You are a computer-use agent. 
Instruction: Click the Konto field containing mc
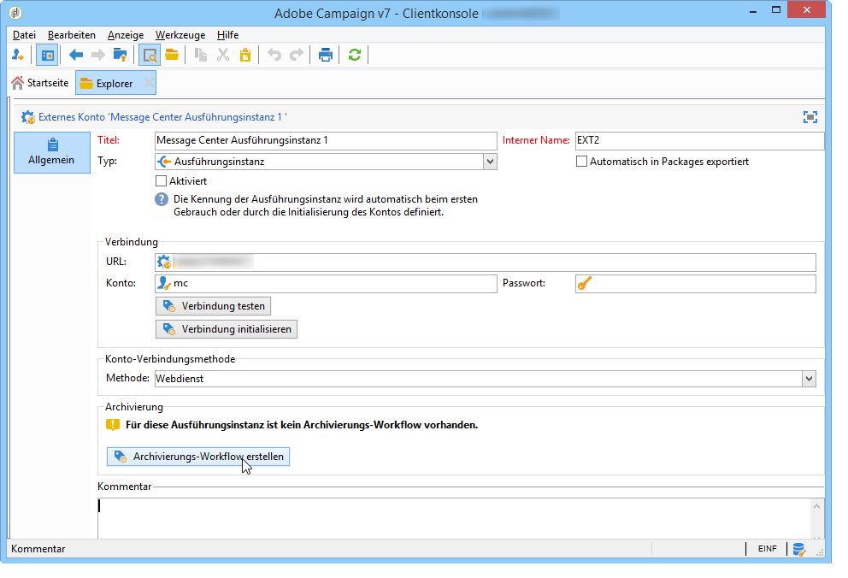coord(326,283)
